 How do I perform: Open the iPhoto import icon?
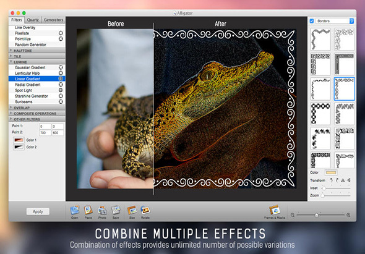coord(102,210)
